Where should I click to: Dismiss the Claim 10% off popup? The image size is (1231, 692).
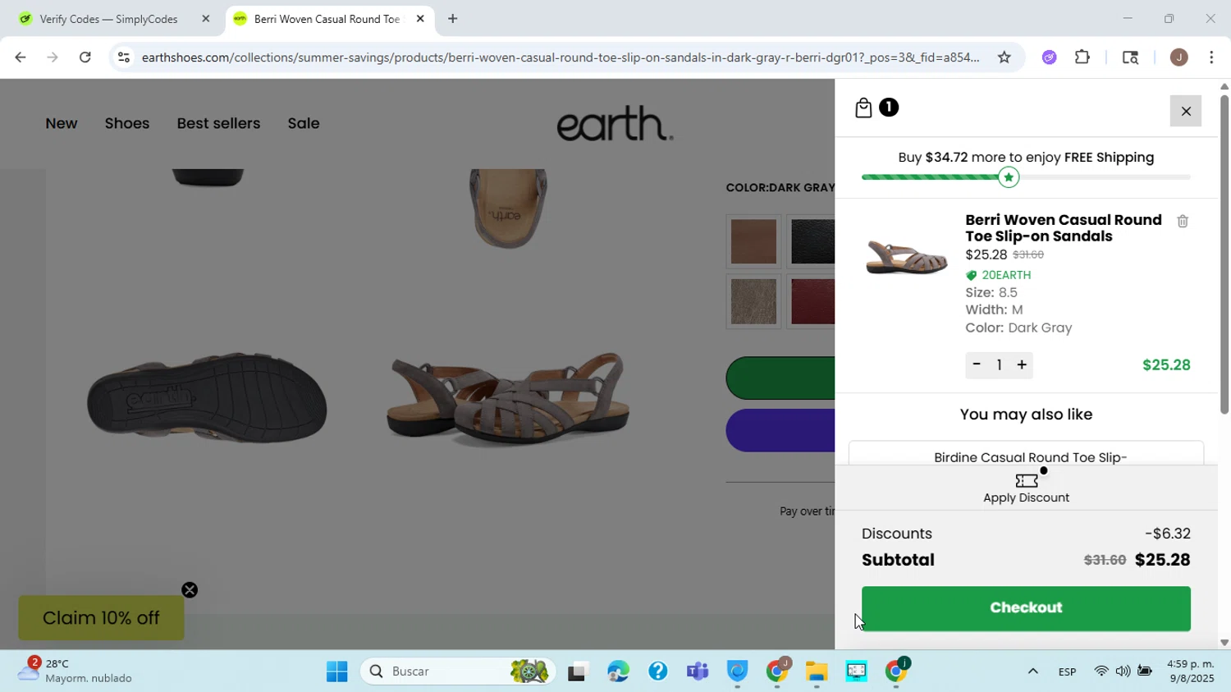tap(190, 590)
